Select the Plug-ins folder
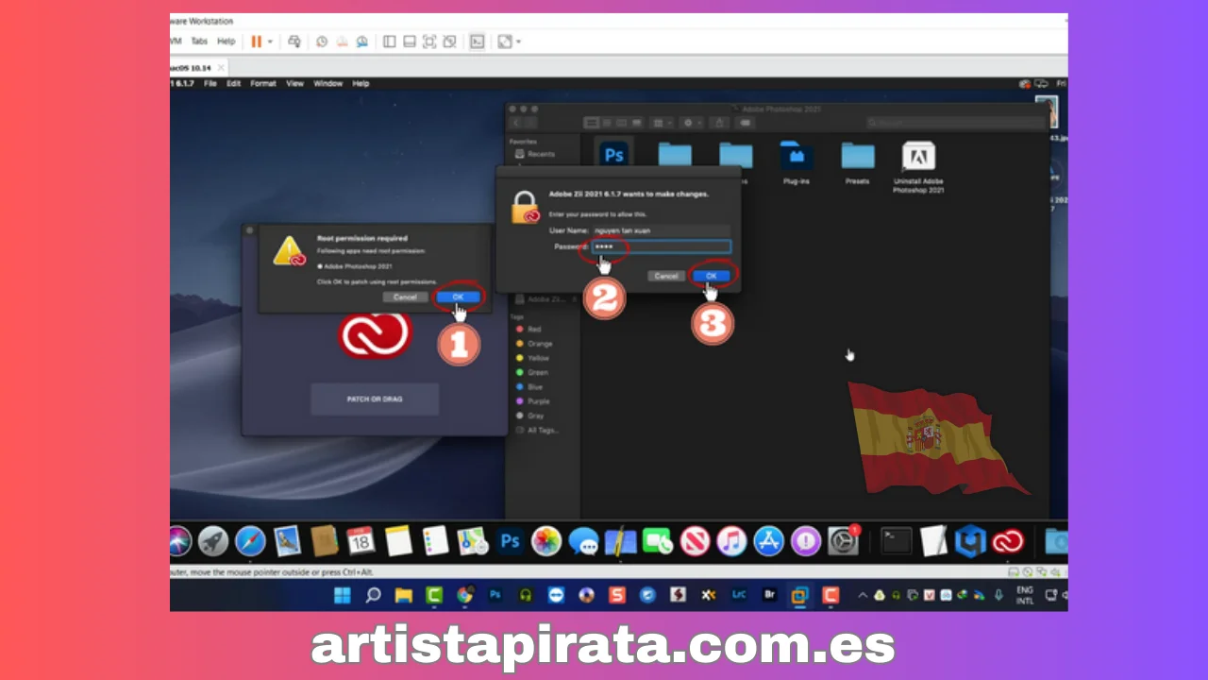This screenshot has width=1208, height=680. [797, 161]
